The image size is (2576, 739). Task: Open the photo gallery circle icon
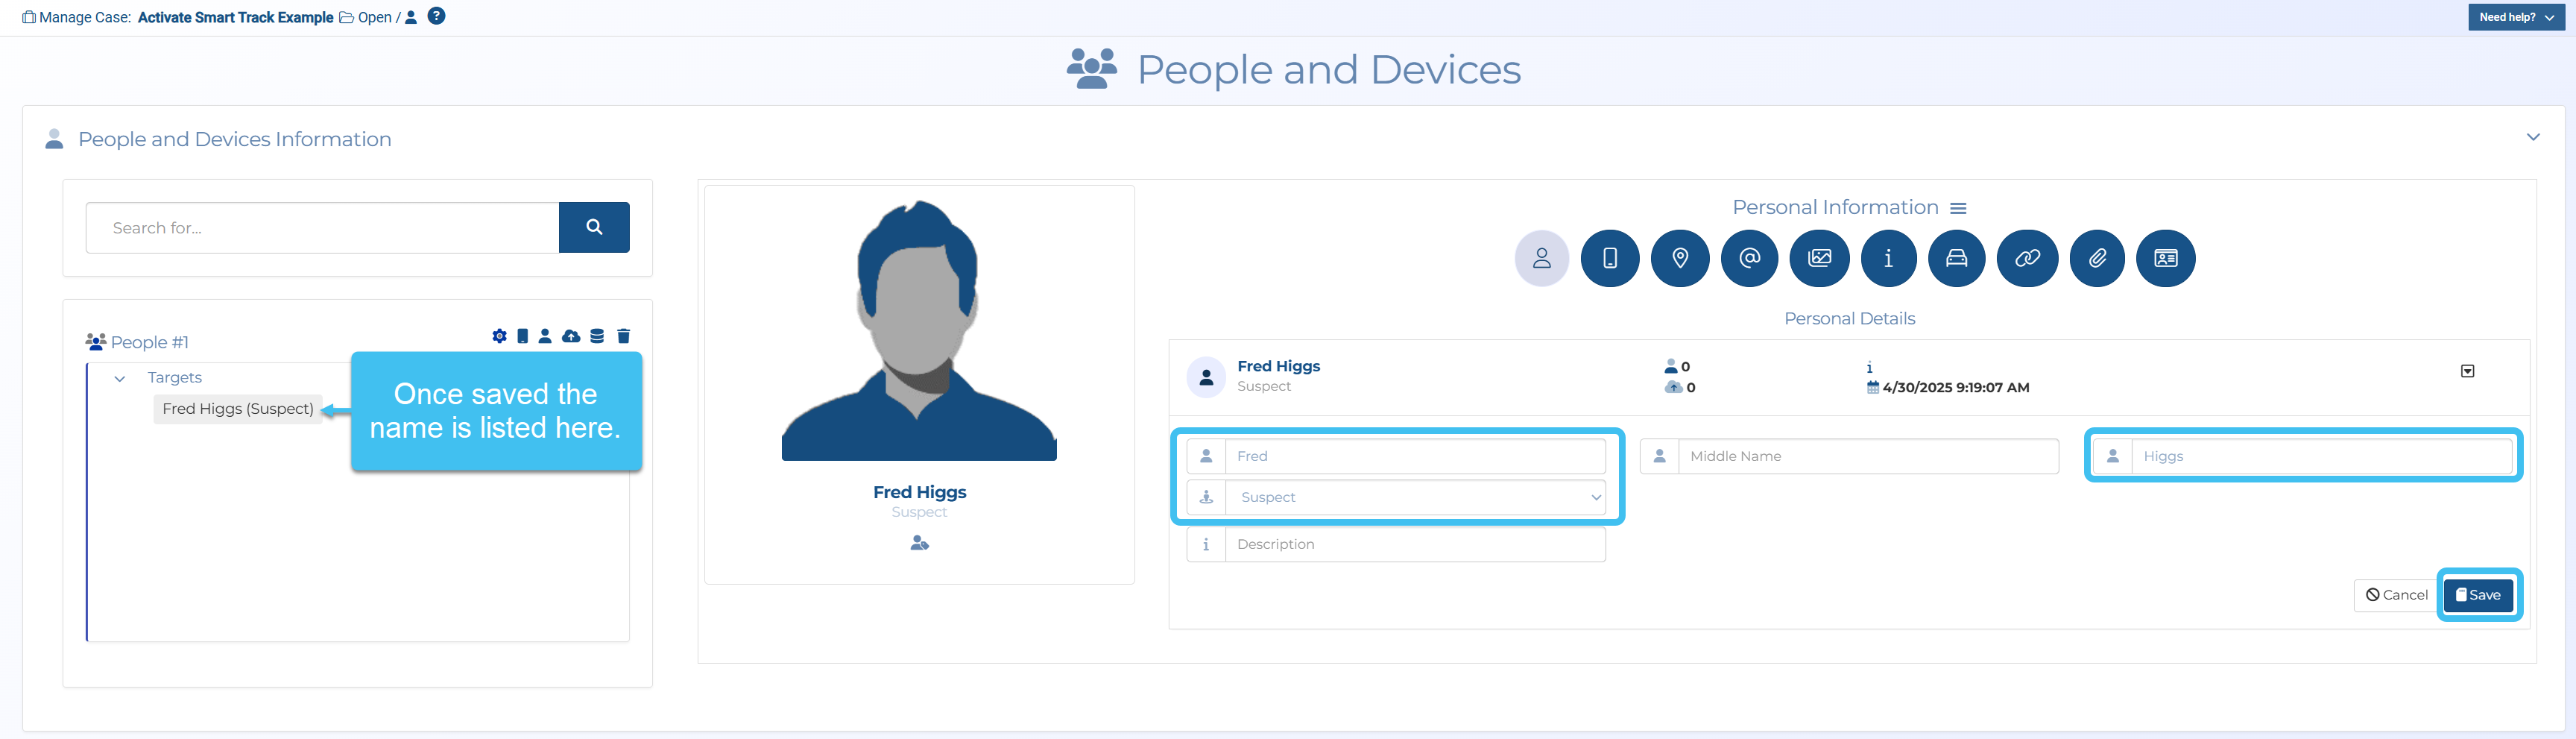click(1819, 258)
